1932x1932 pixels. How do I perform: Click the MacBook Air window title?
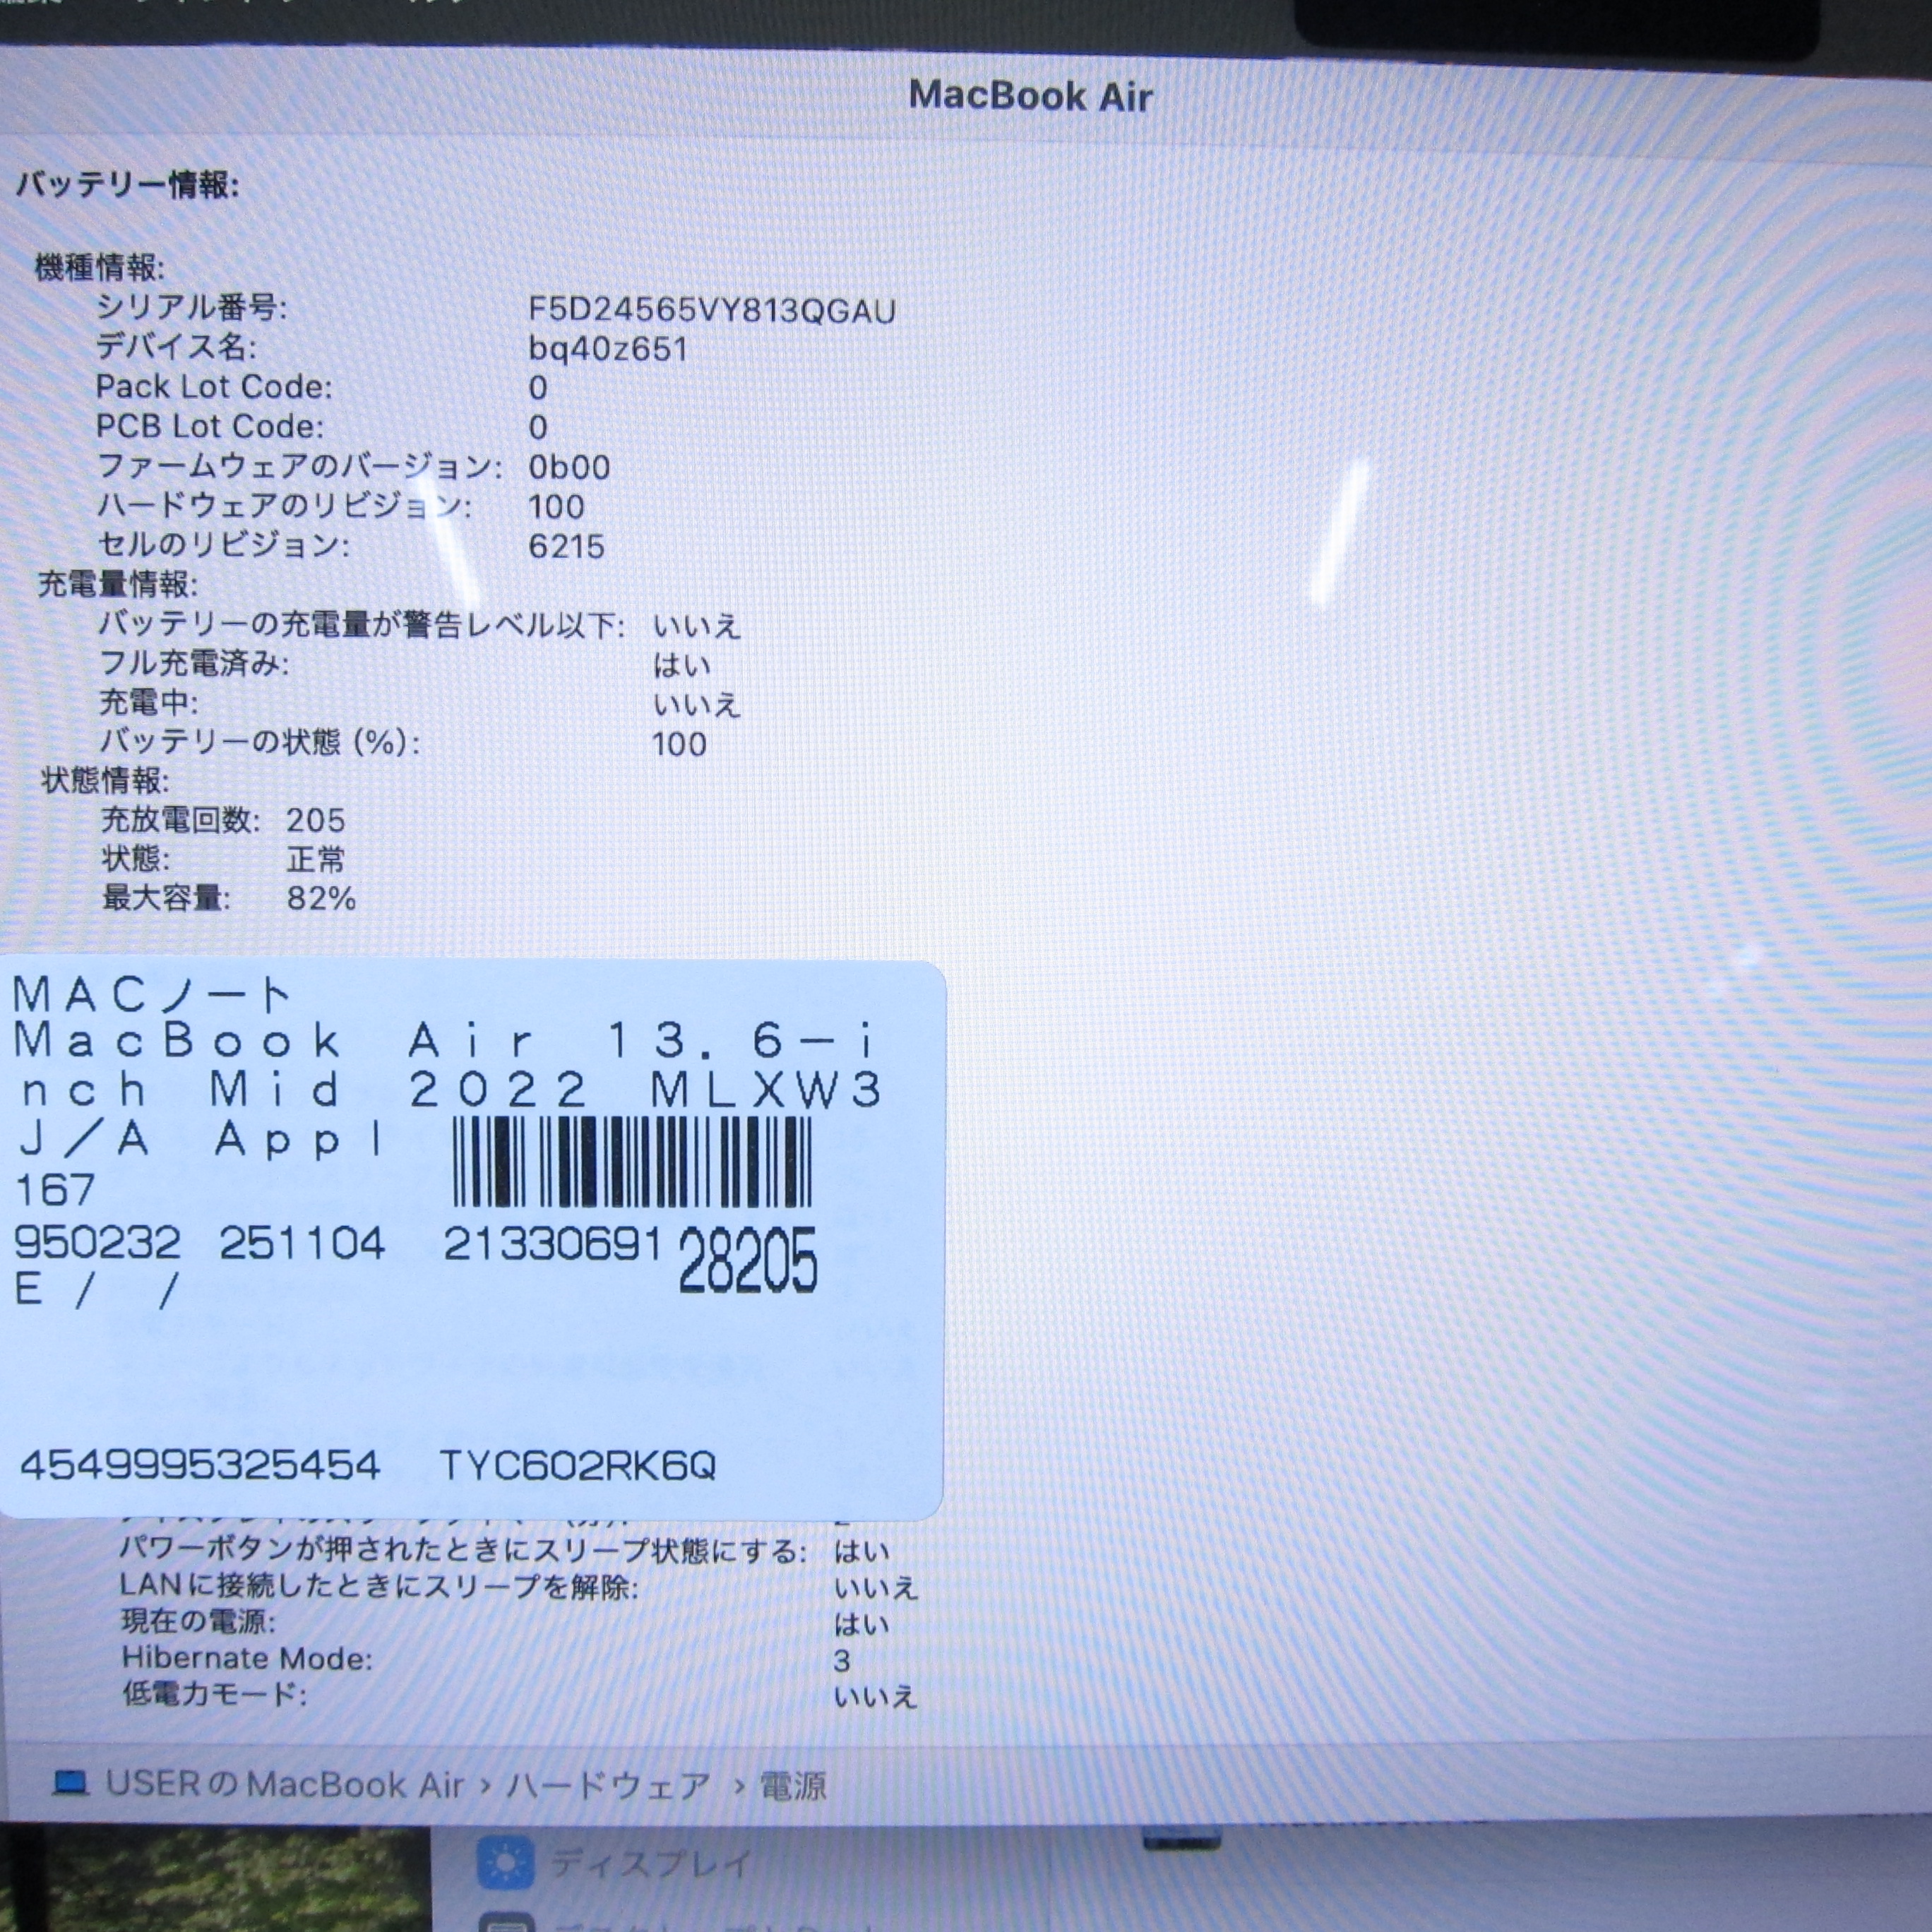tap(1030, 96)
